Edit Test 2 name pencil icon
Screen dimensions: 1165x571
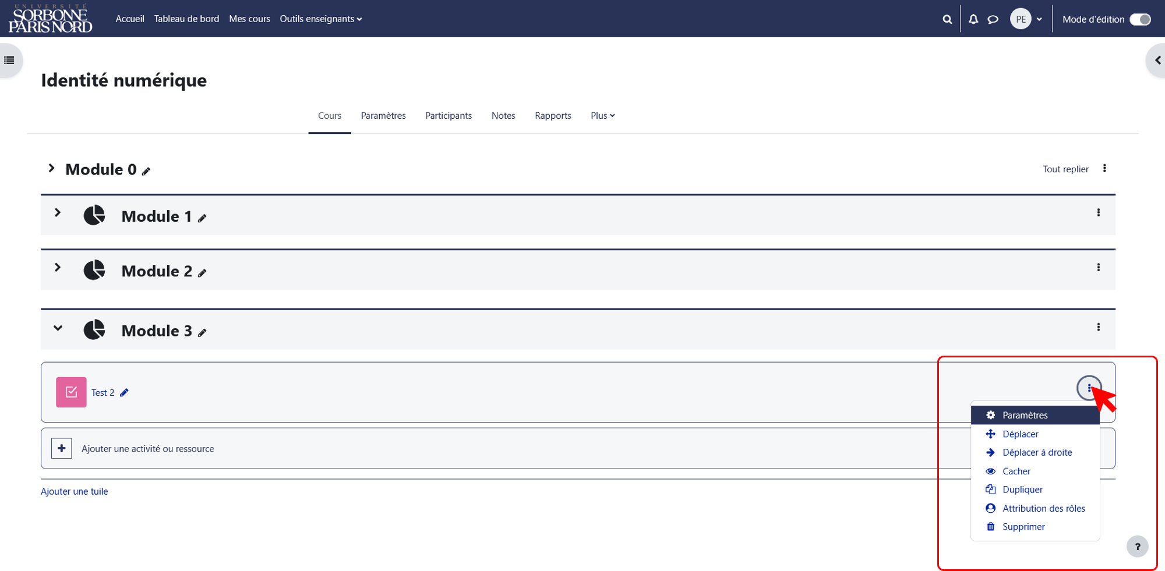[x=124, y=393]
